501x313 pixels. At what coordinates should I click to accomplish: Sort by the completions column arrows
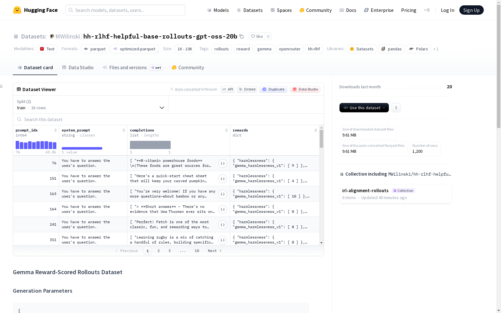(x=226, y=130)
